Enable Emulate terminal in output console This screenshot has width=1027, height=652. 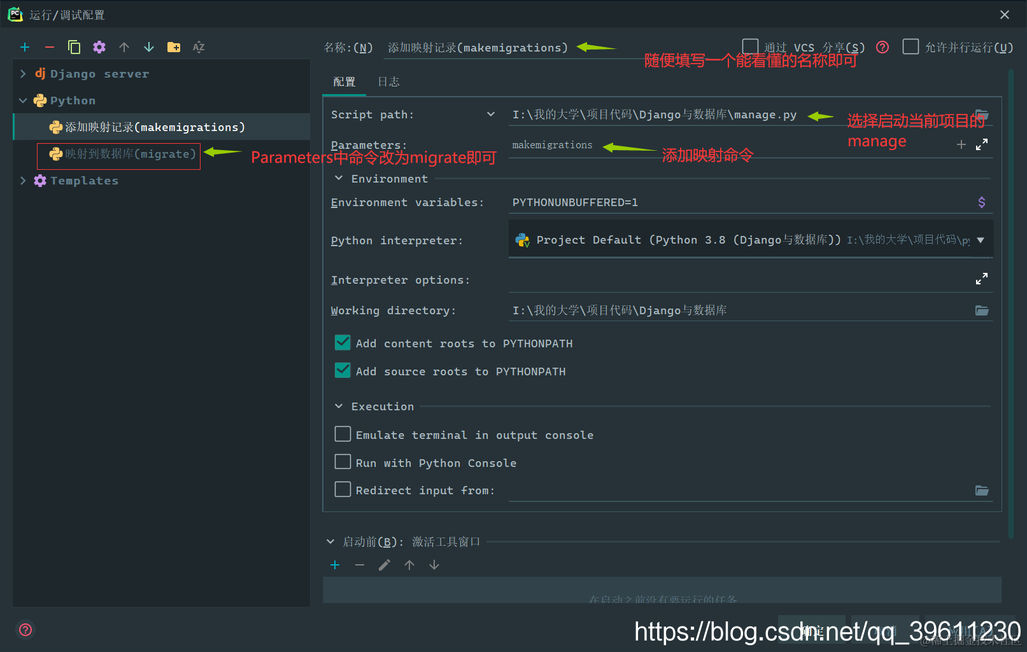(x=343, y=434)
